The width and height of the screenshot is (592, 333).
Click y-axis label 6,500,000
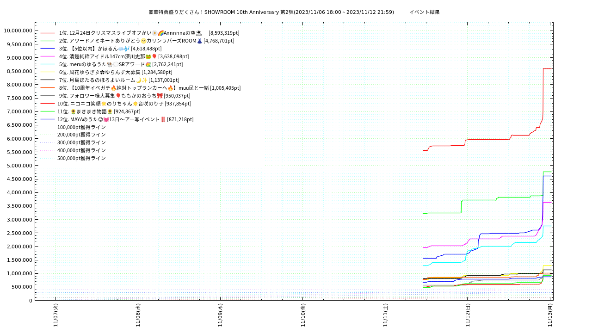(19, 125)
